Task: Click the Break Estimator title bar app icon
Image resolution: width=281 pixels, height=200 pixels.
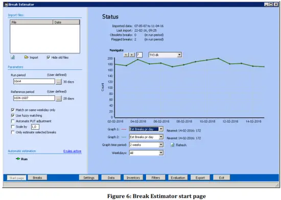Action: (6, 5)
